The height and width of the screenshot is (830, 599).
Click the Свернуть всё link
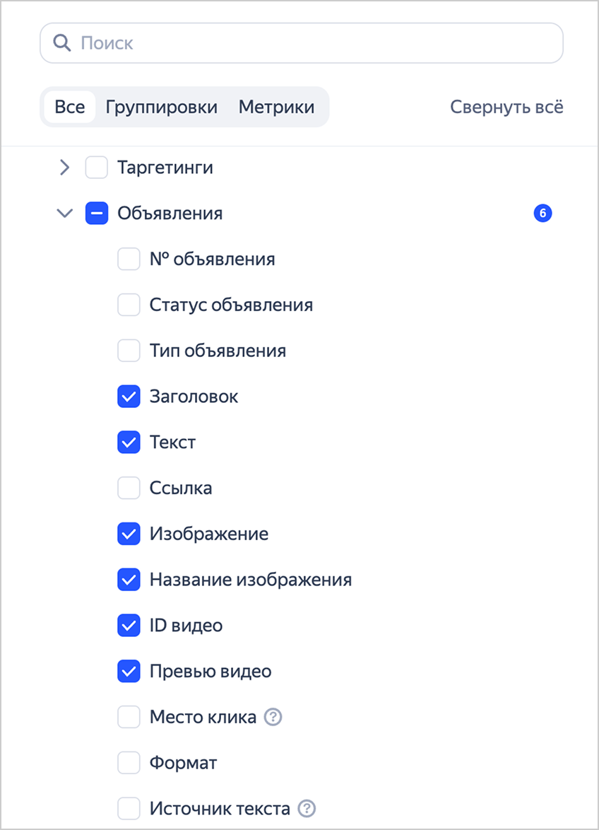tap(506, 107)
